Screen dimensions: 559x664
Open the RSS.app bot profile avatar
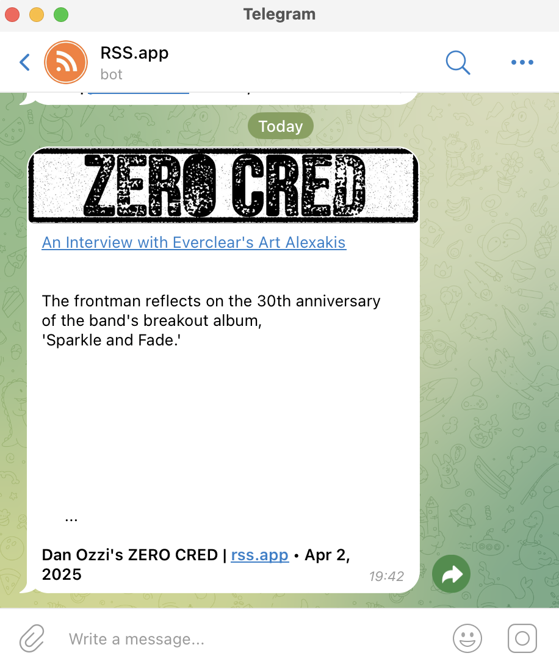(x=65, y=62)
